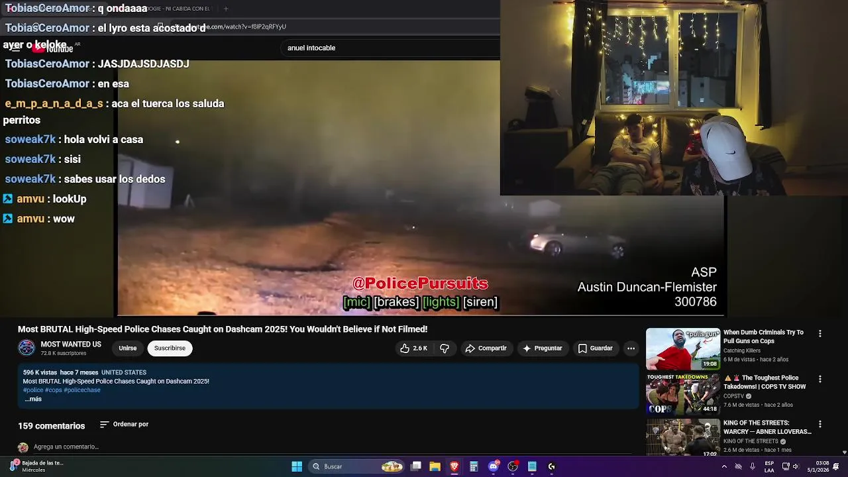The height and width of the screenshot is (477, 848).
Task: Click the Suscribirse button
Action: tap(170, 348)
